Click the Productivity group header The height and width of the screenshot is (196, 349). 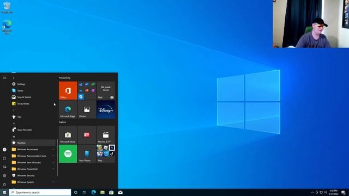(64, 78)
